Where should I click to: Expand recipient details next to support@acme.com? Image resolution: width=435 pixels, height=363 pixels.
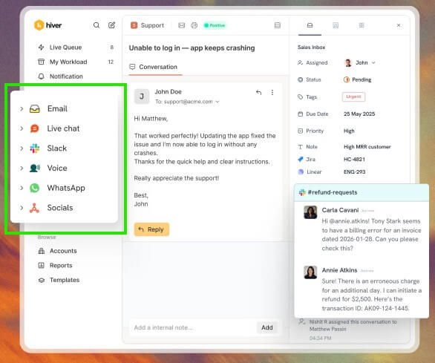[218, 102]
